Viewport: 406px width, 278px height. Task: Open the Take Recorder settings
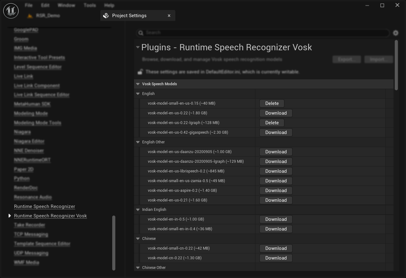(x=29, y=225)
